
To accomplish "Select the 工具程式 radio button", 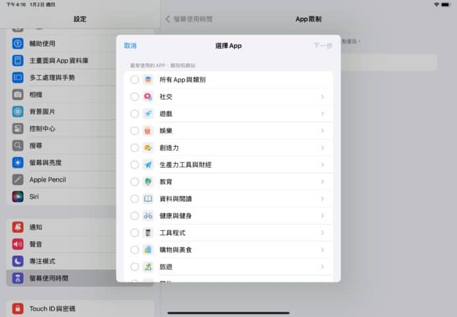I will point(134,233).
